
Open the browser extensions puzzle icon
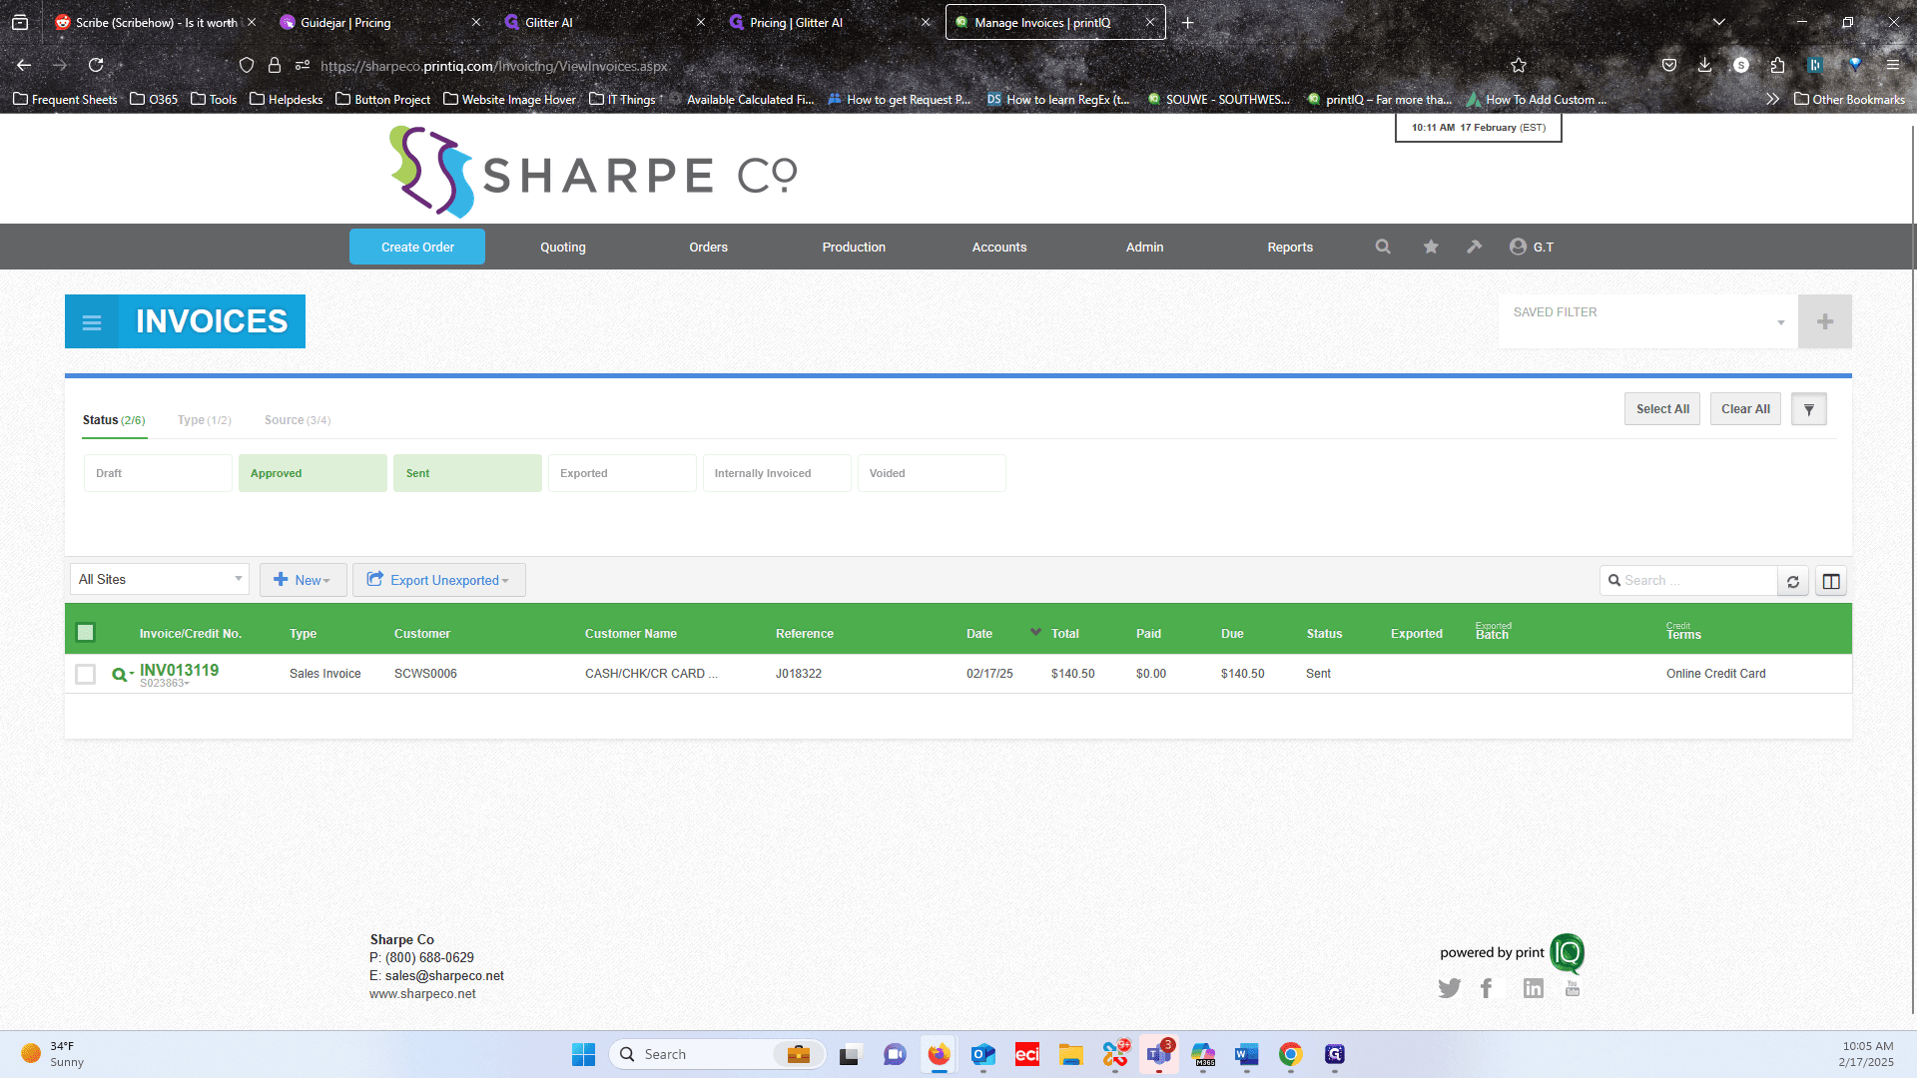click(x=1777, y=66)
